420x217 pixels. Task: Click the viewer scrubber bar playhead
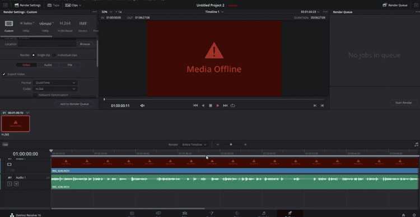(104, 99)
